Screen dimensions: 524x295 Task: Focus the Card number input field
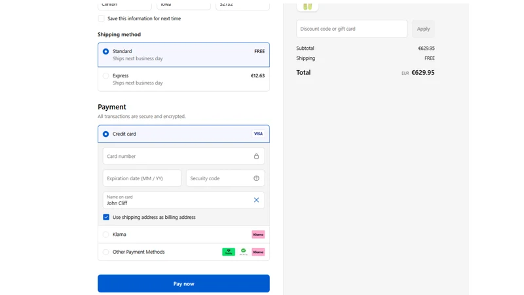tap(183, 156)
